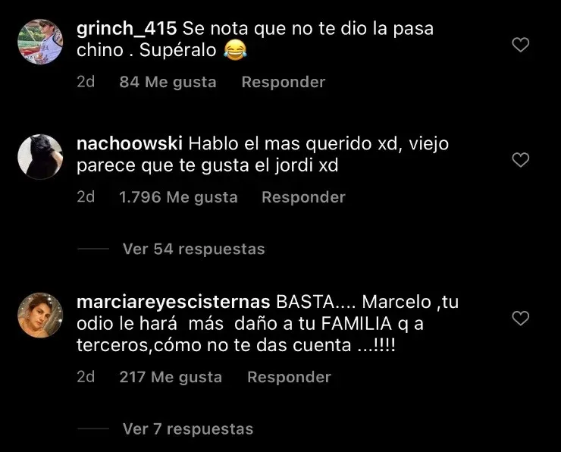The width and height of the screenshot is (561, 452).
Task: View marciareyescisternas's profile photo
Action: (40, 315)
